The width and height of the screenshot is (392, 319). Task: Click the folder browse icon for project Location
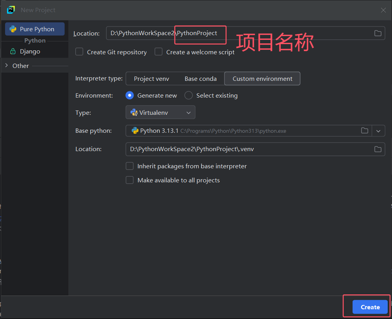pyautogui.click(x=378, y=33)
